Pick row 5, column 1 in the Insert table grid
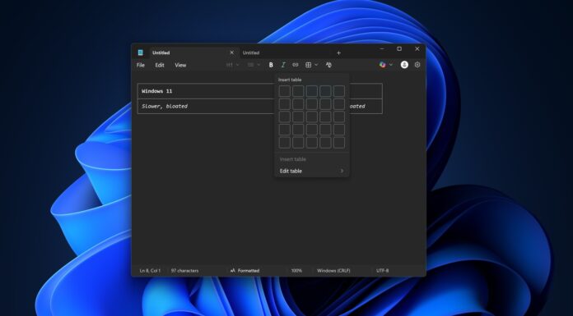This screenshot has height=316, width=573. point(285,143)
